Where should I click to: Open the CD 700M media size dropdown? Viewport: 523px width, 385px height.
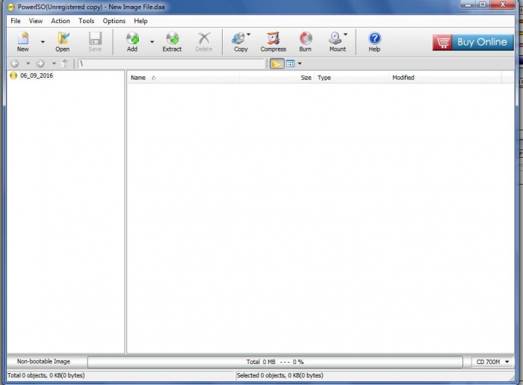click(494, 362)
